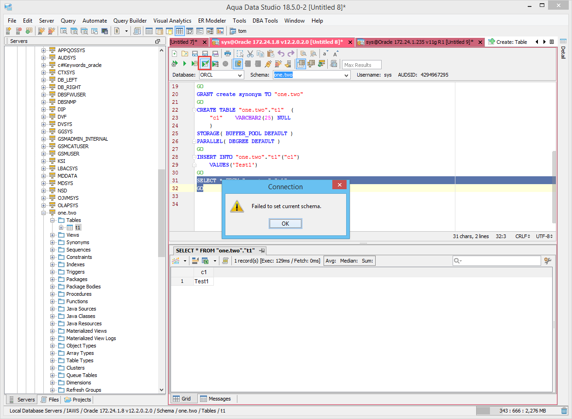The image size is (572, 419).
Task: Click the export to Excel icon in results
Action: [x=206, y=261]
